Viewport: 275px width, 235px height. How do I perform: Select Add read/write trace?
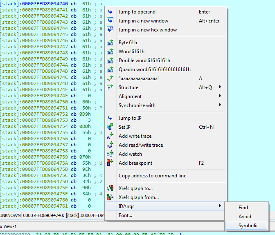[165, 145]
